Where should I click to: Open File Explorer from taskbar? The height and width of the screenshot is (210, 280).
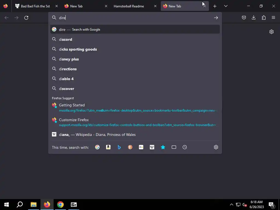click(x=33, y=205)
